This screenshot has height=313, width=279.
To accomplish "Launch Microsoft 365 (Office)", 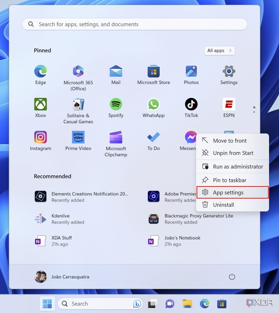I will point(78,78).
